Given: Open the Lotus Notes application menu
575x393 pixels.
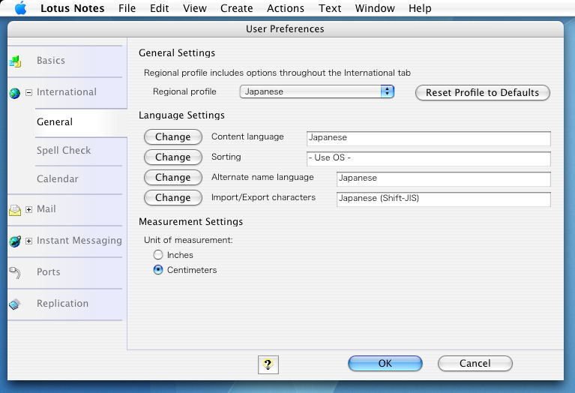Looking at the screenshot, I should point(72,8).
